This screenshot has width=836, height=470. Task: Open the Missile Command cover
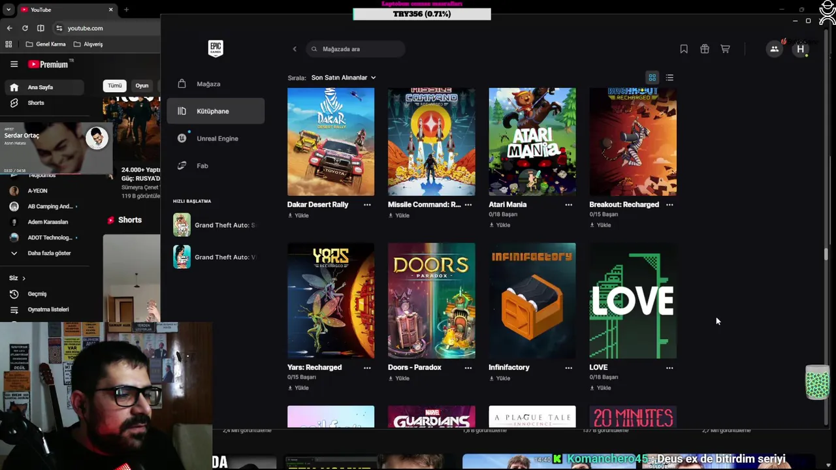(x=432, y=142)
